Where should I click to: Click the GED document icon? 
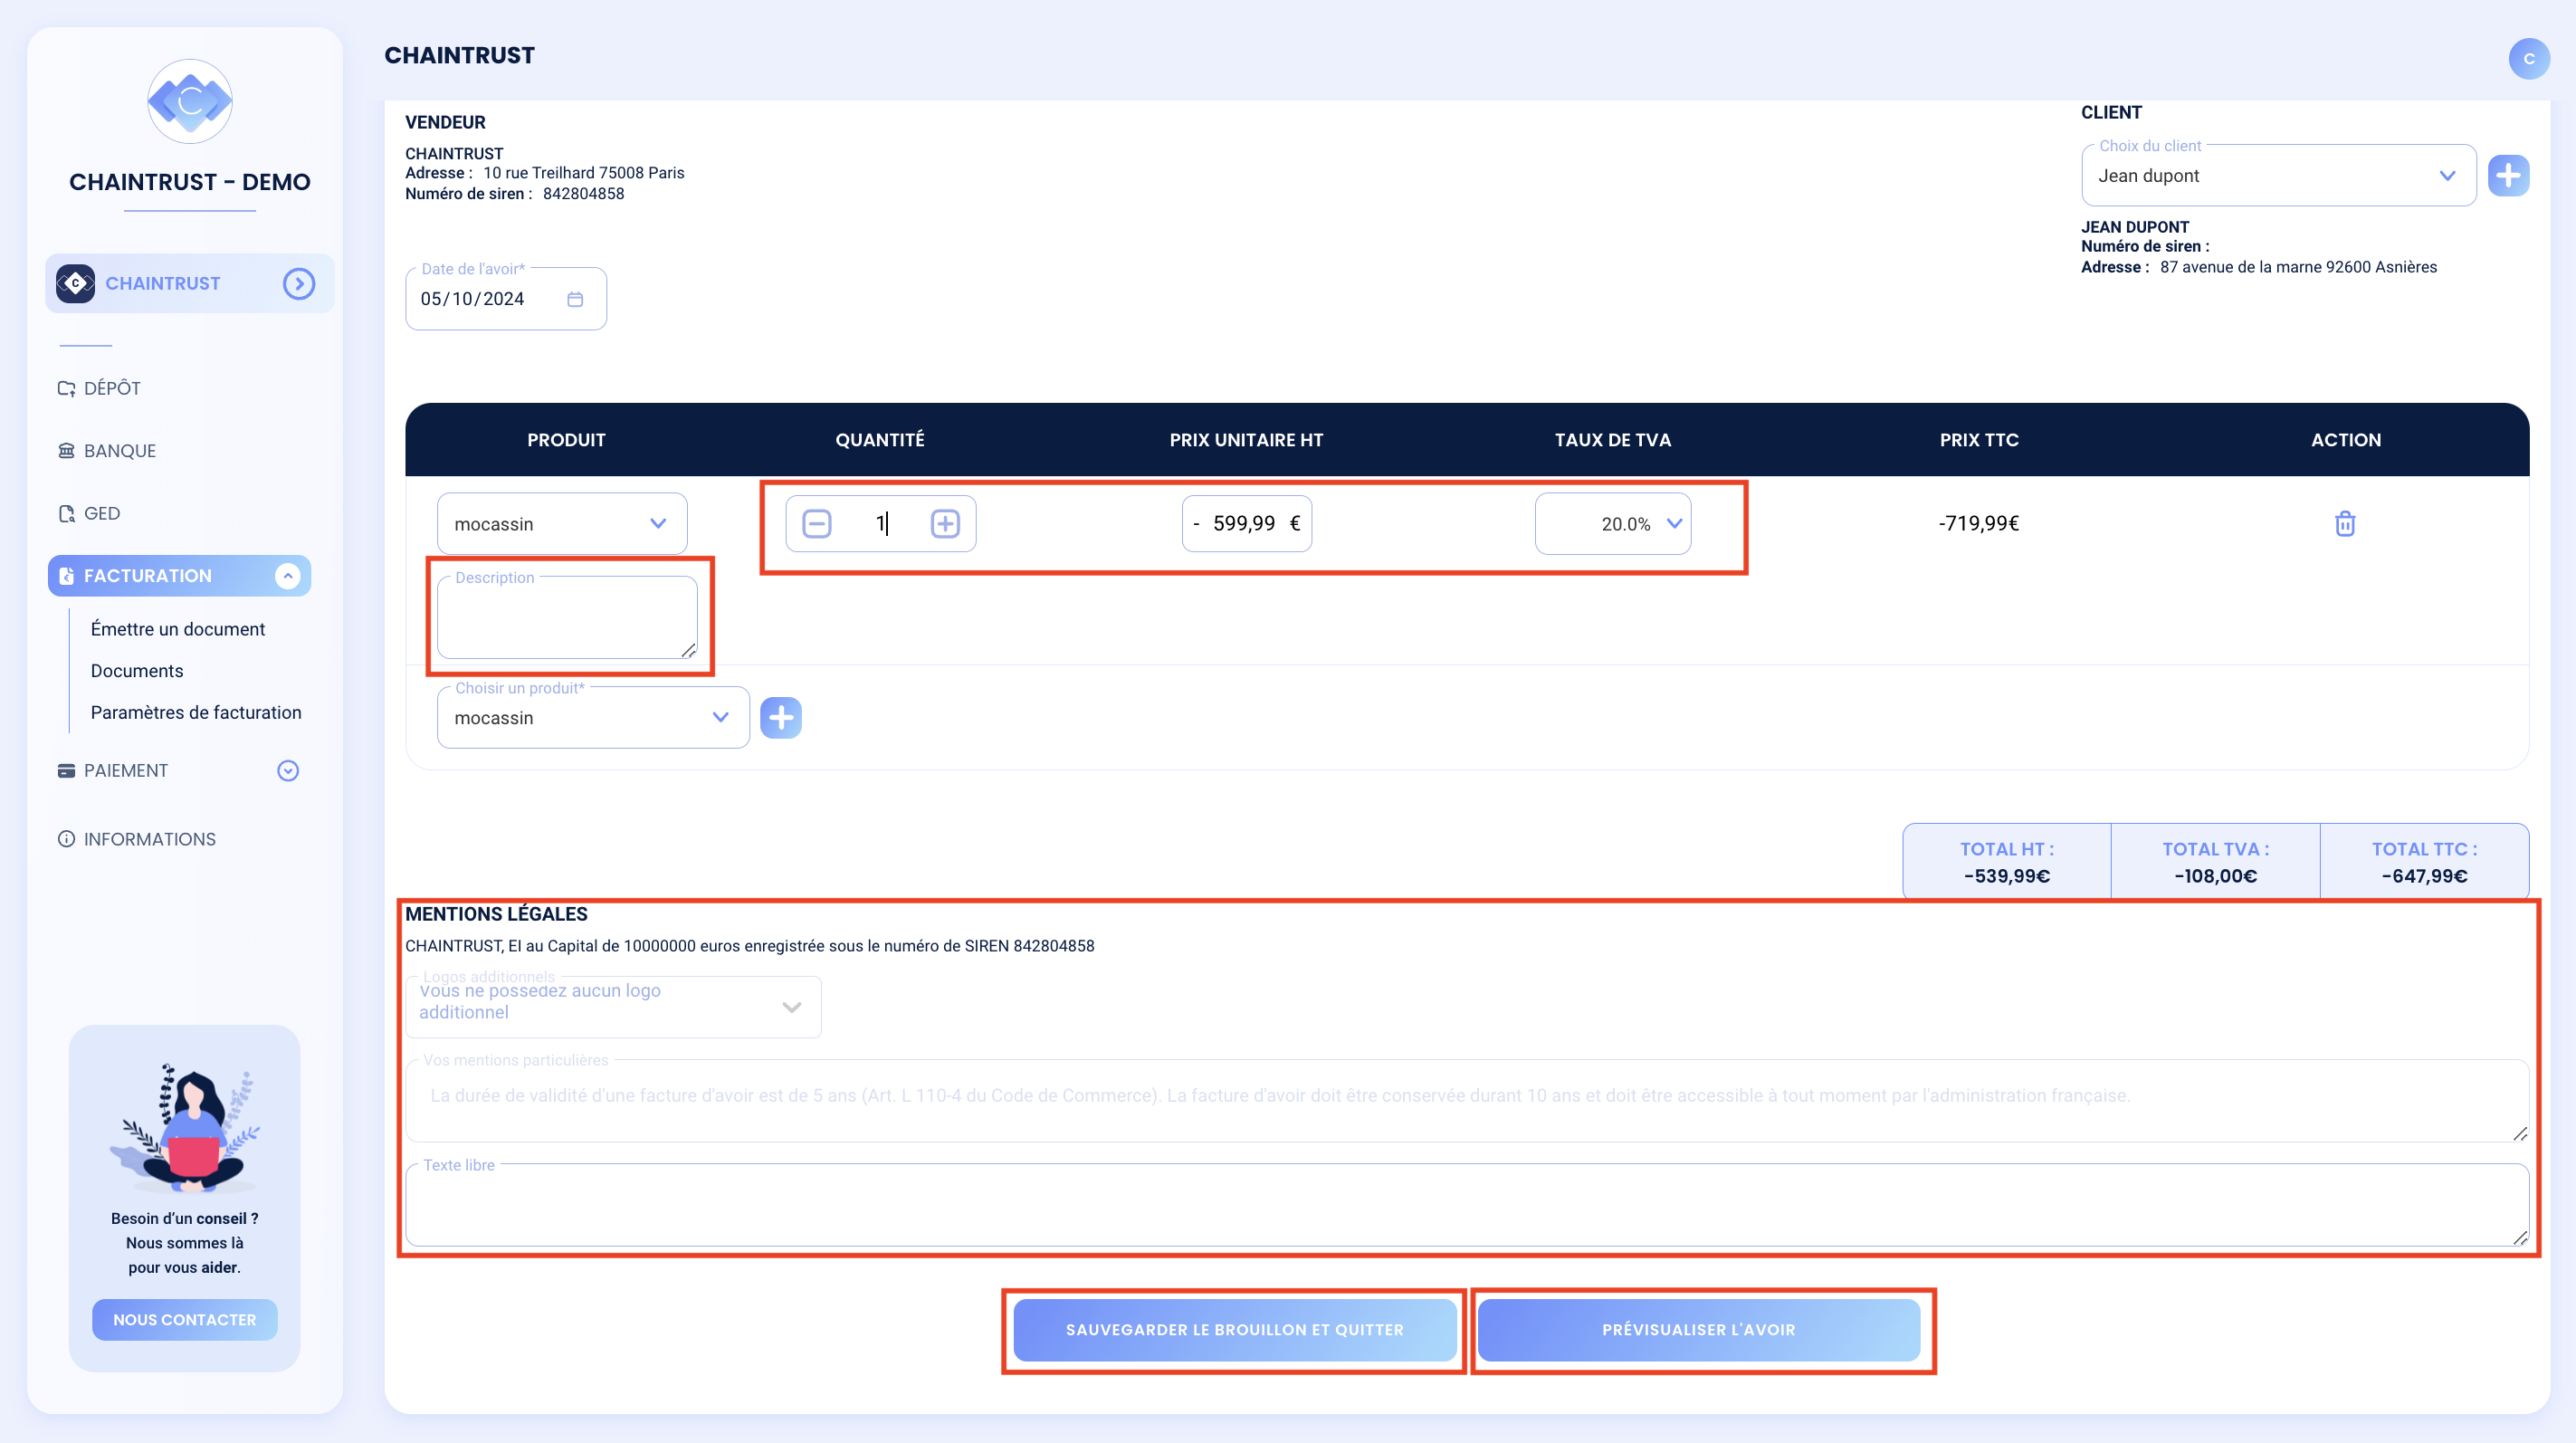coord(66,513)
